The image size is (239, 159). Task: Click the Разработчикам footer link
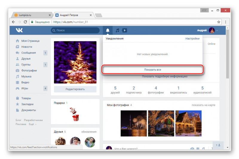tap(33, 120)
